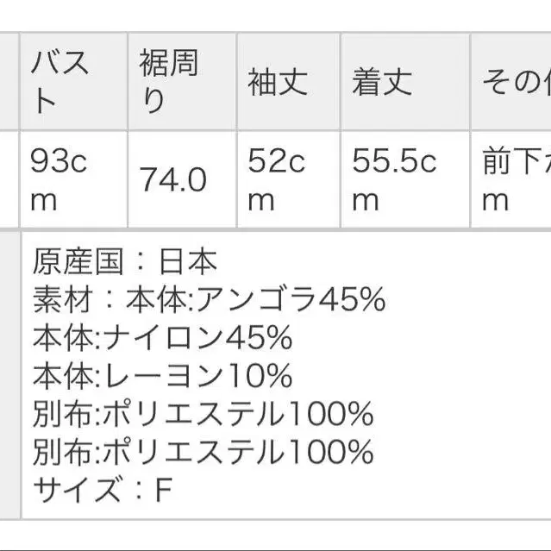Click the 袖丈 column header
The width and height of the screenshot is (551, 551).
(288, 82)
